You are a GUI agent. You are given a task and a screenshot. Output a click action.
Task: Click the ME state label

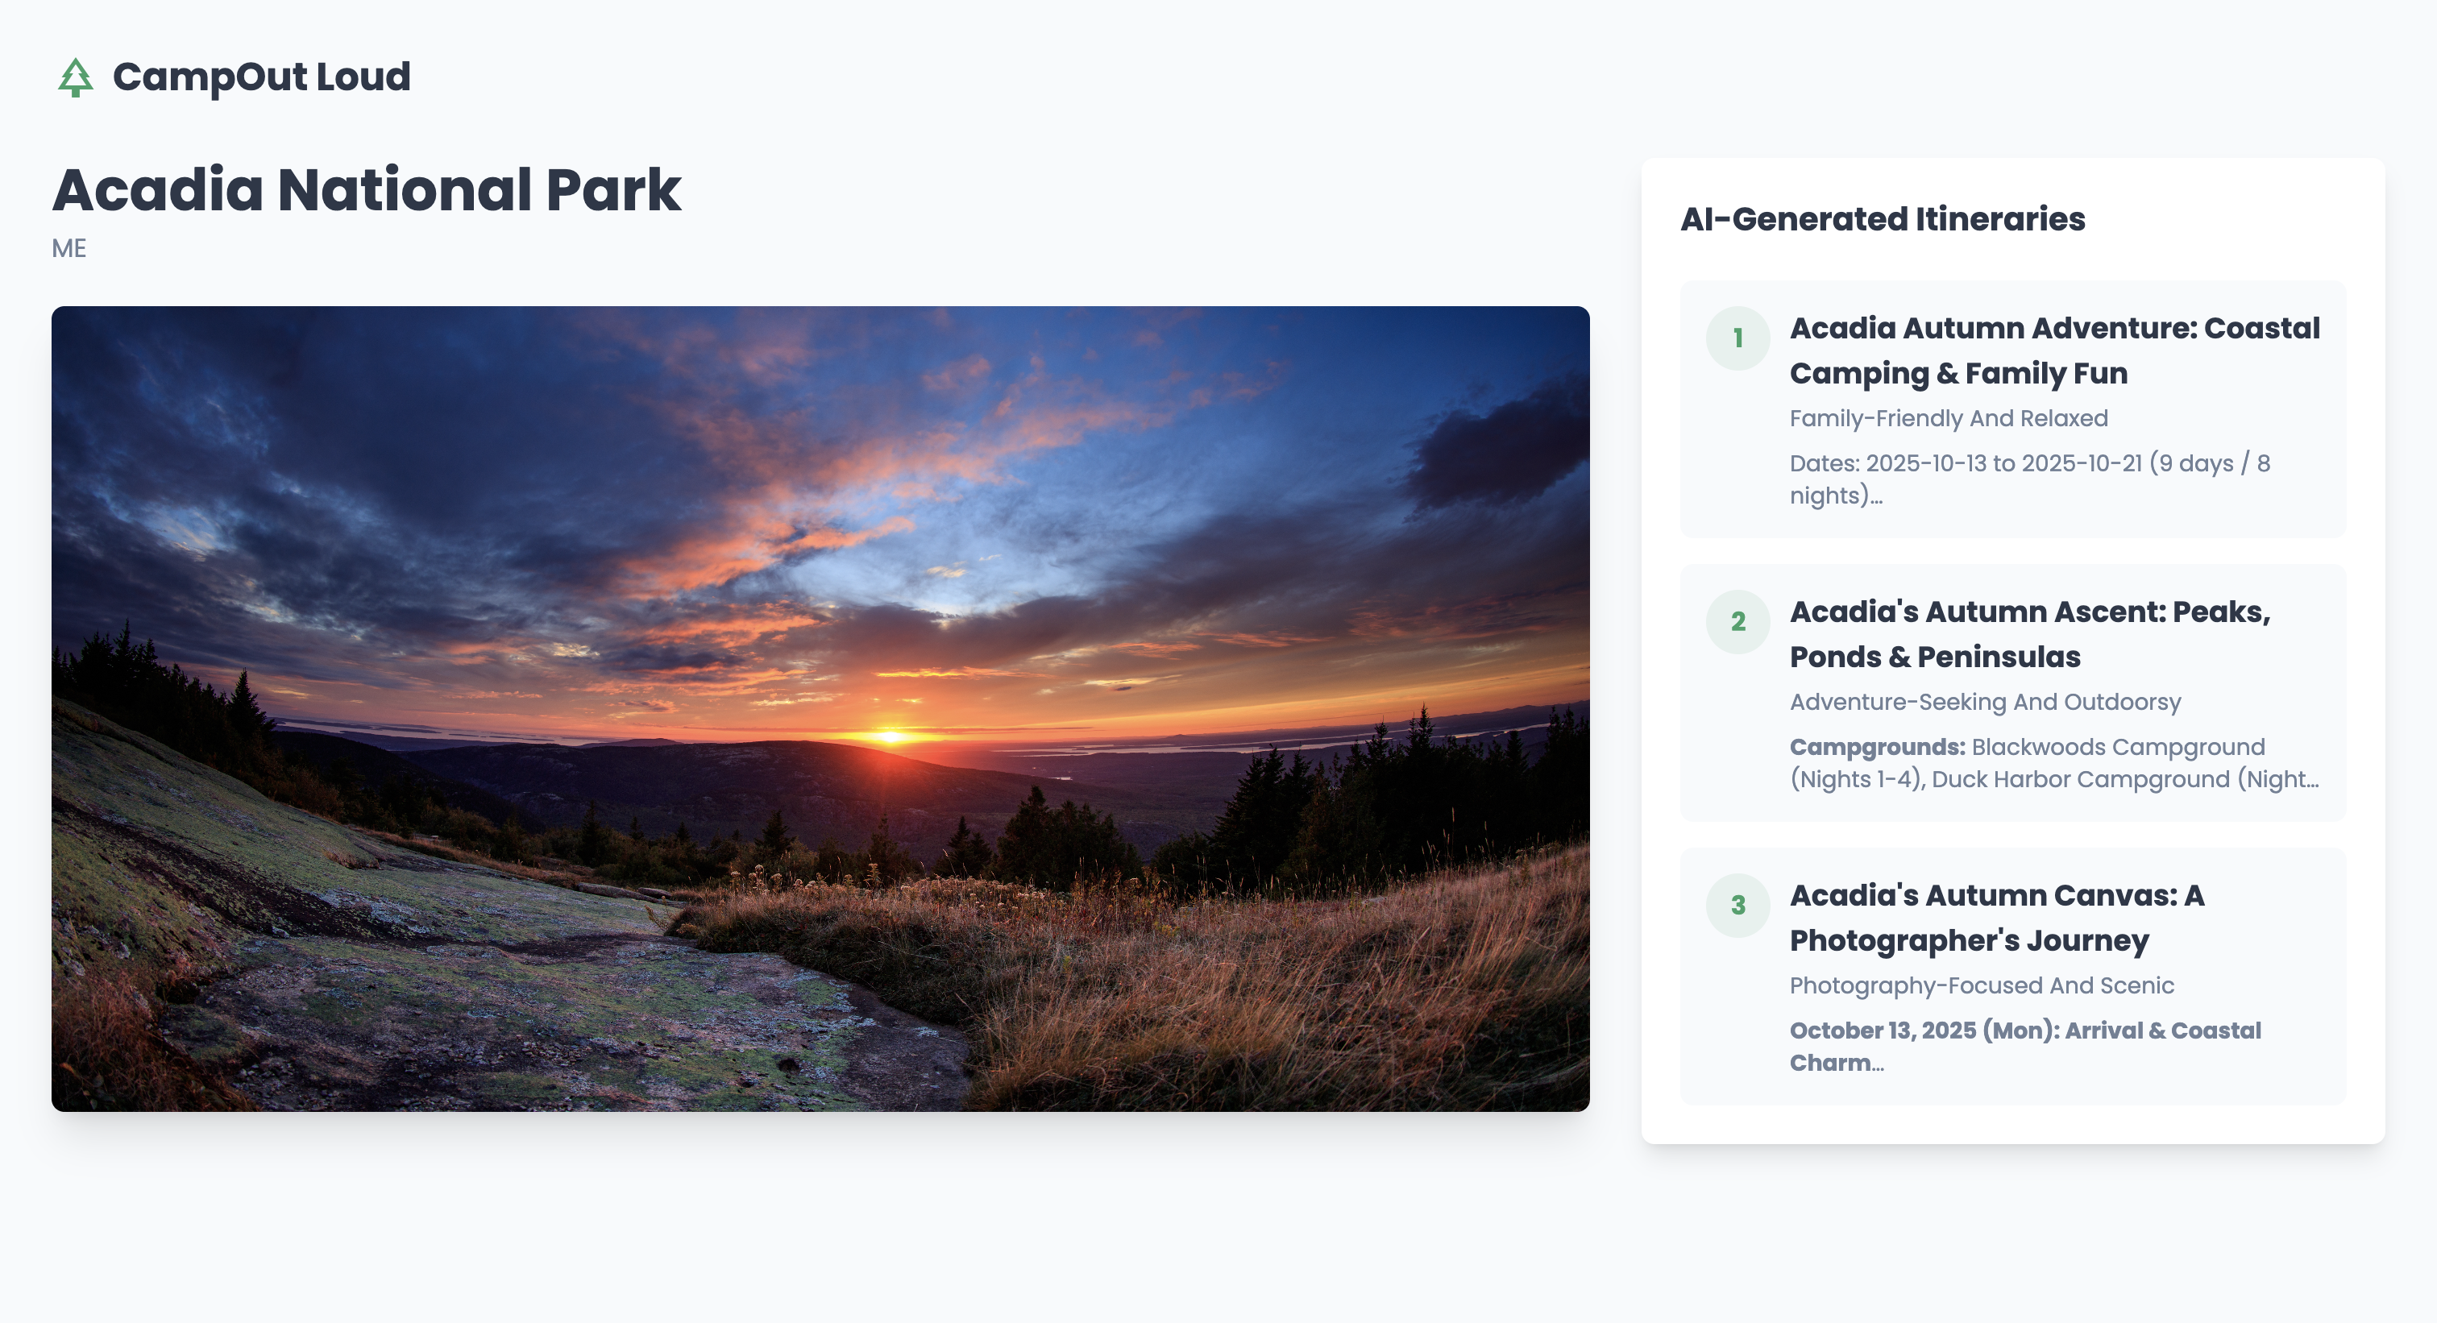point(69,248)
